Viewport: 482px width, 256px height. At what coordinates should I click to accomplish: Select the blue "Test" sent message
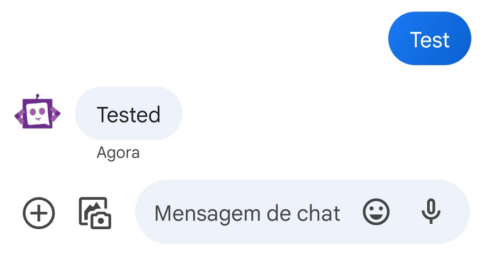click(x=429, y=39)
